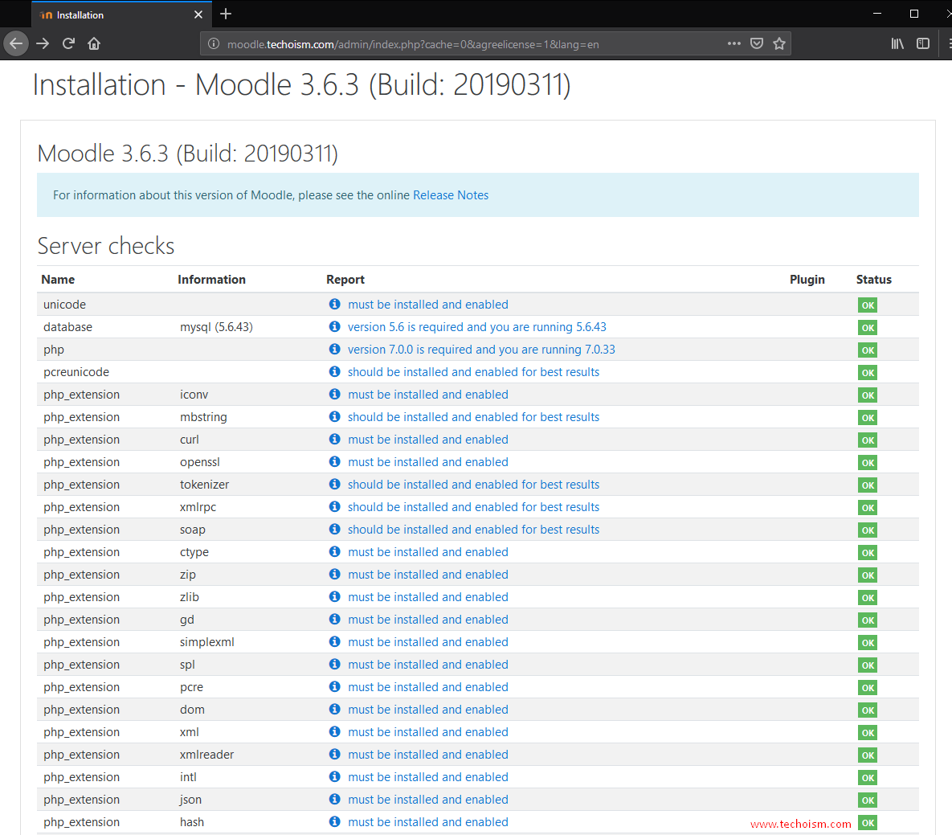Image resolution: width=952 pixels, height=835 pixels.
Task: Open report link for mbstring extension
Action: (x=473, y=416)
